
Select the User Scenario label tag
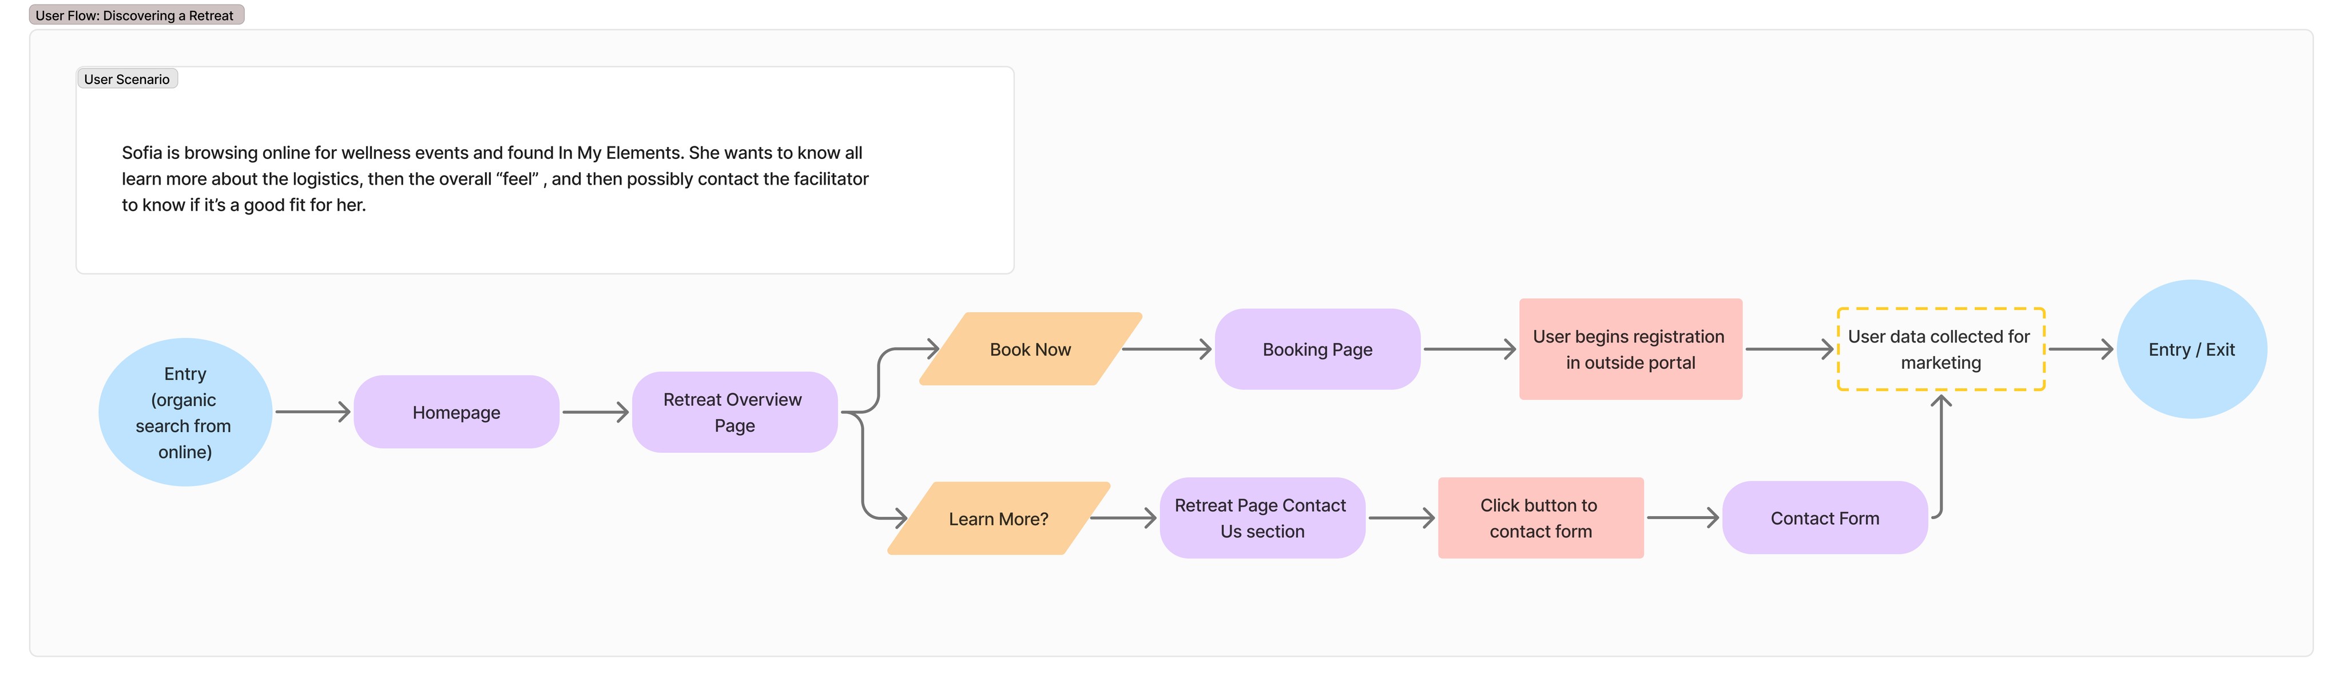[x=126, y=79]
